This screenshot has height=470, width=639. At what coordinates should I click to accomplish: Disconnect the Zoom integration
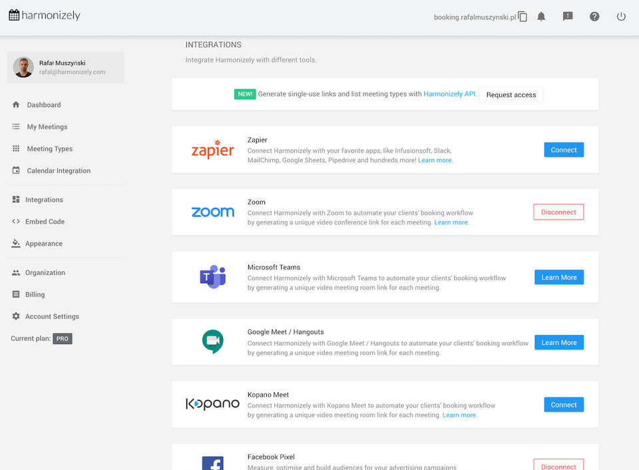(x=558, y=212)
